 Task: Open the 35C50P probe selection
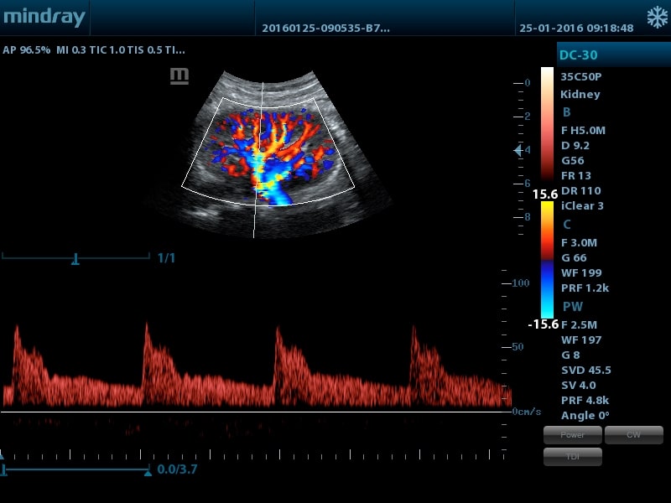pyautogui.click(x=581, y=76)
